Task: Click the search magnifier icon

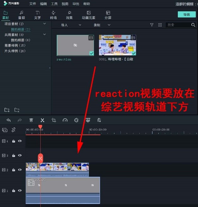Action: (193, 25)
